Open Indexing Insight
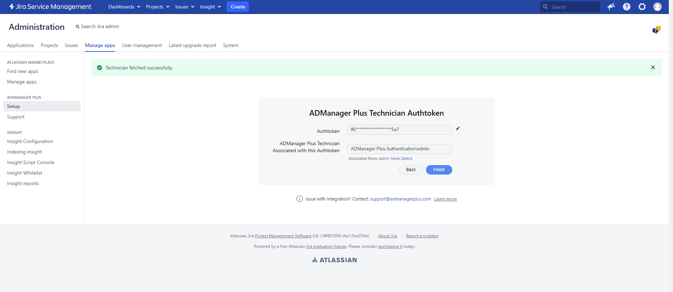Viewport: 673px width, 292px height. pyautogui.click(x=24, y=152)
